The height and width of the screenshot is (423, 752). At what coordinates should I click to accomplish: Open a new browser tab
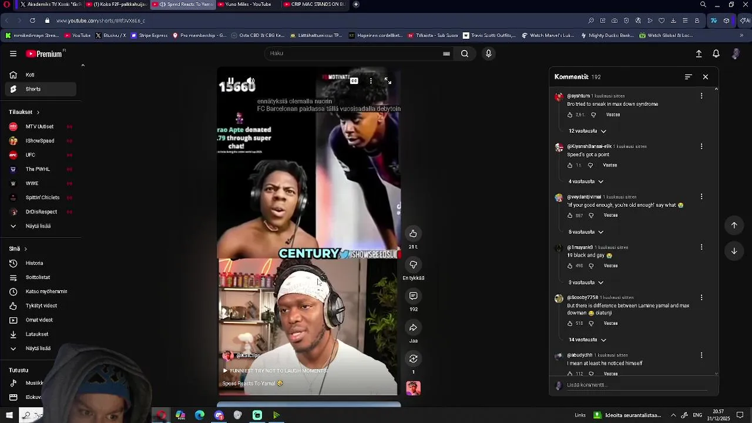click(356, 4)
